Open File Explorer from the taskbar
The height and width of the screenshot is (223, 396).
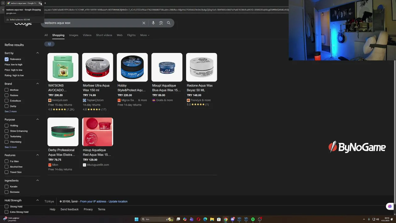[212, 219]
